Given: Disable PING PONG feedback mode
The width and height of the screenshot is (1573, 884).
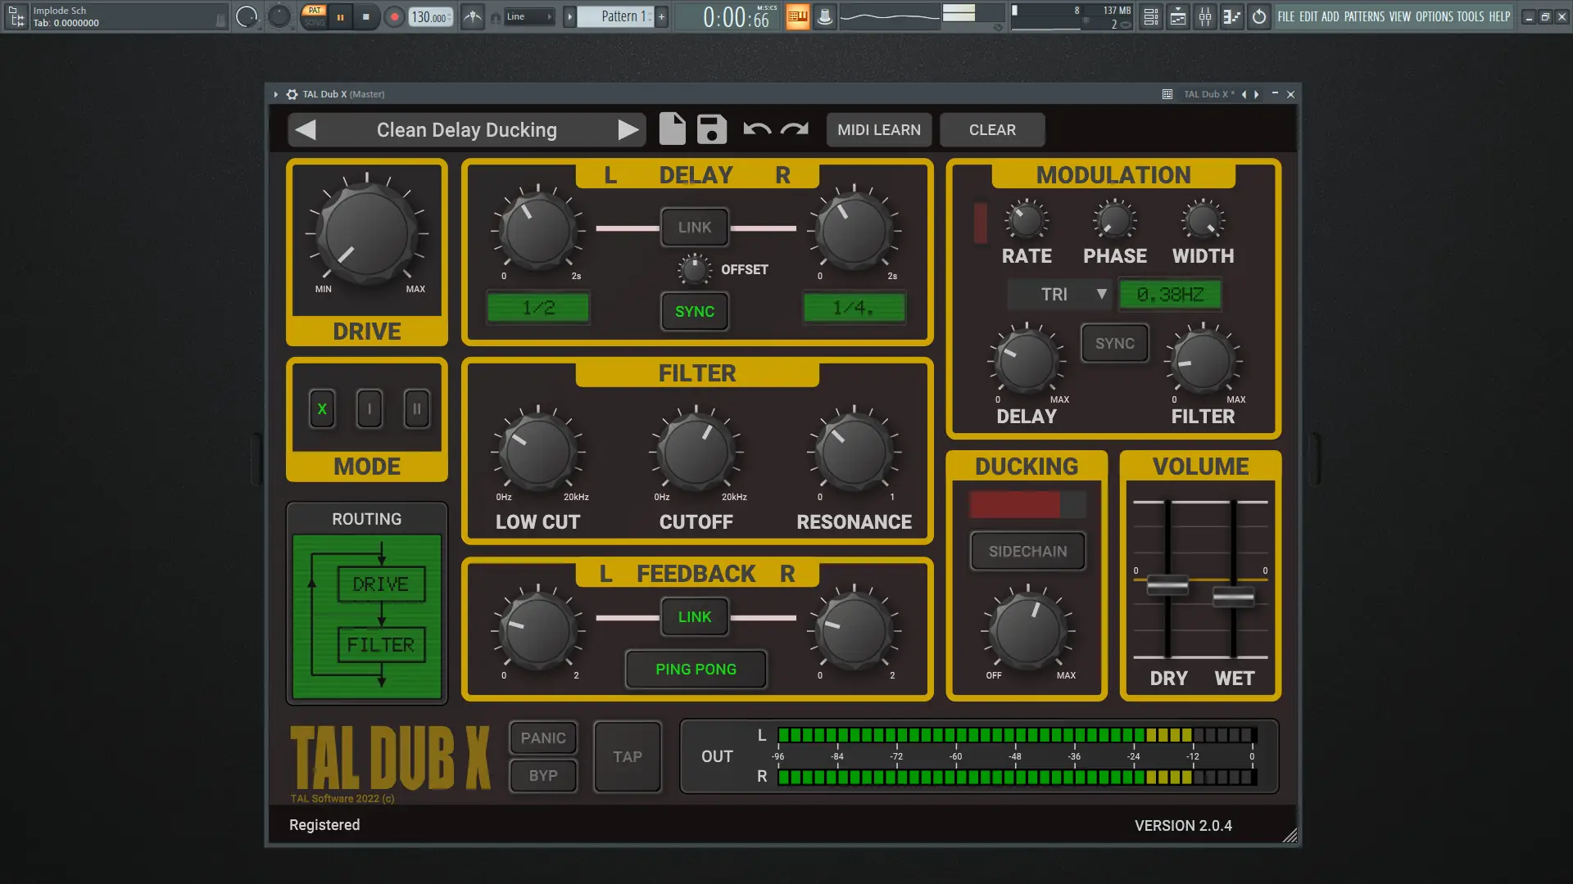Looking at the screenshot, I should [x=696, y=669].
